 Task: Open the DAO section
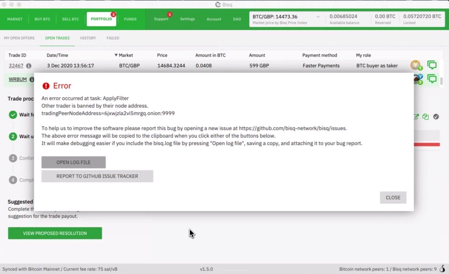click(x=237, y=19)
